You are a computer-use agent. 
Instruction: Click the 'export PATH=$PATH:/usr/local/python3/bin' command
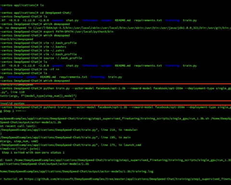pos(78,32)
